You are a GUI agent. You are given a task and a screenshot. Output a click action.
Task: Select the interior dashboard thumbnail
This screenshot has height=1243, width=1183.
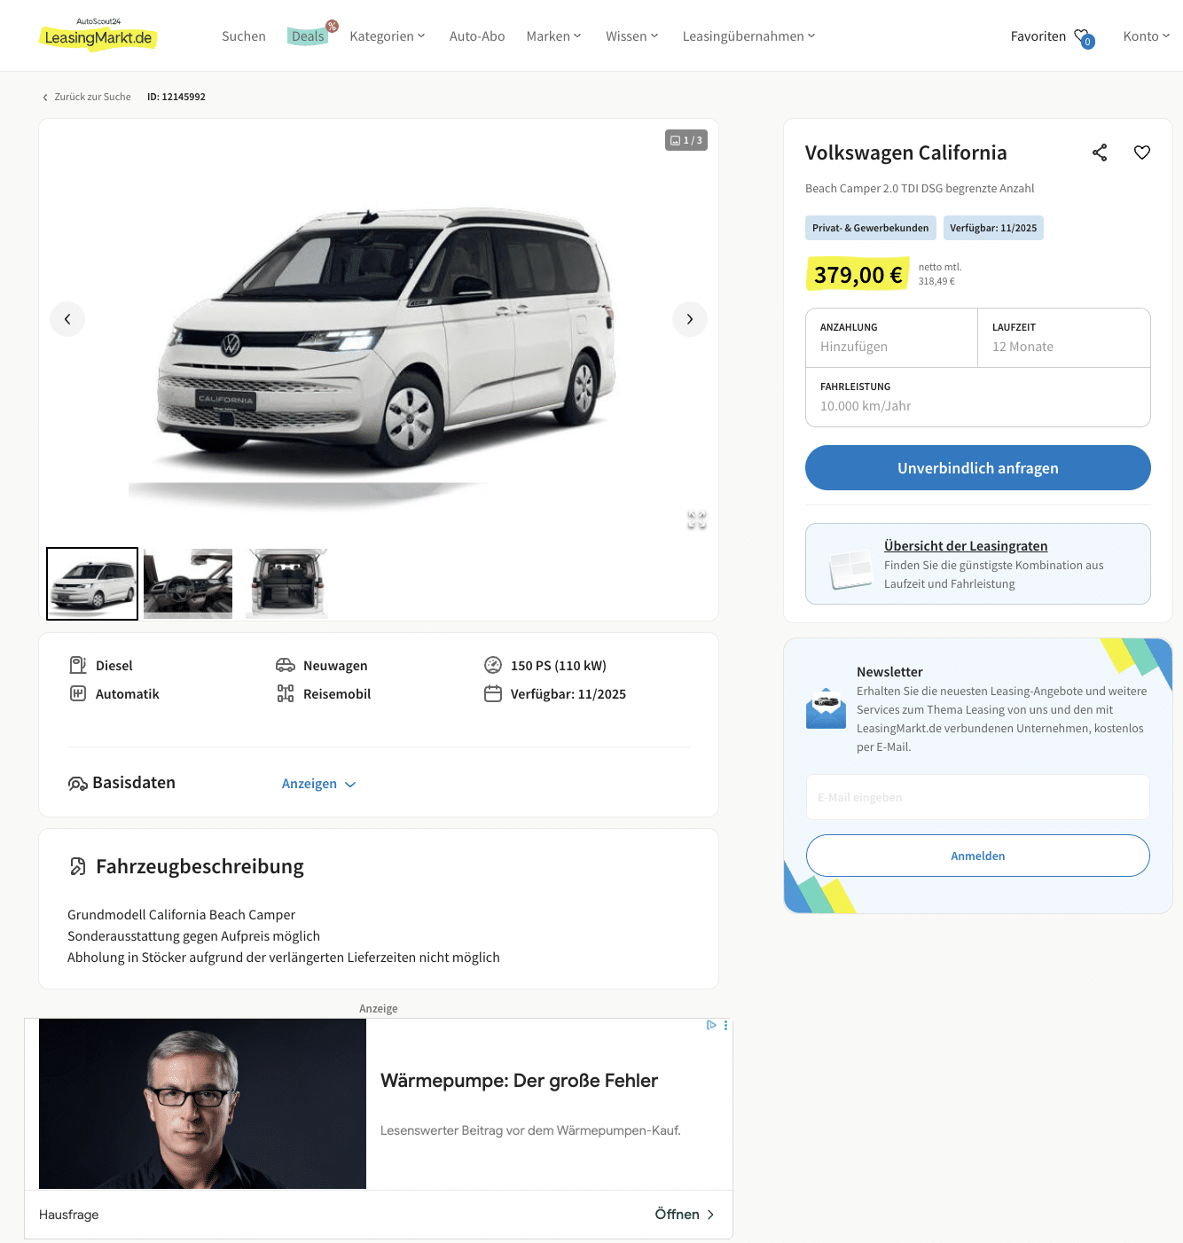click(x=188, y=583)
